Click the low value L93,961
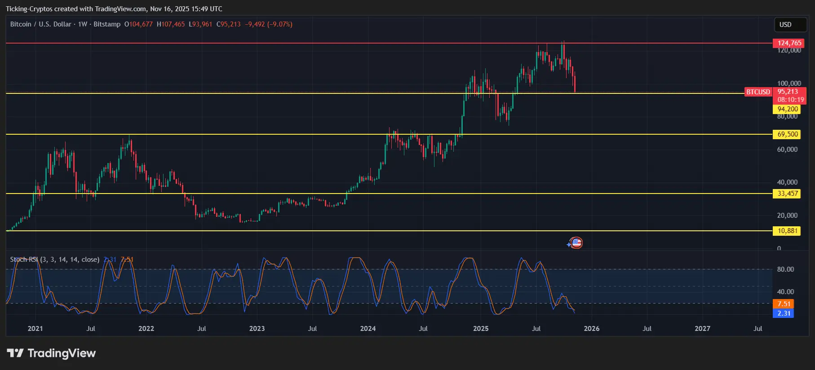Viewport: 815px width, 370px height. 200,24
